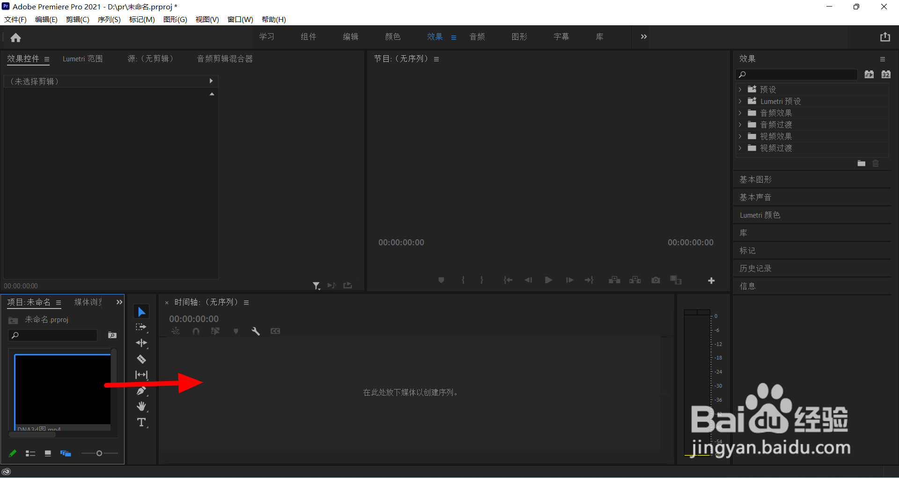Click Mark Out in Program monitor
The height and width of the screenshot is (478, 899).
(481, 280)
